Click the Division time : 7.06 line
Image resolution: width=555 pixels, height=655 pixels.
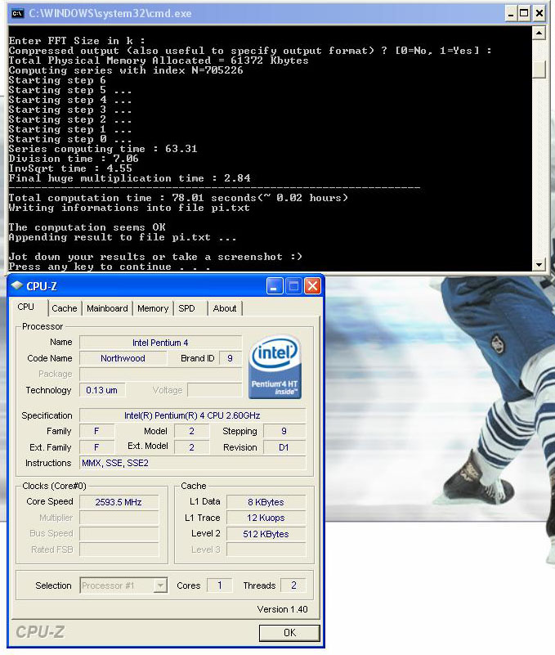click(74, 159)
